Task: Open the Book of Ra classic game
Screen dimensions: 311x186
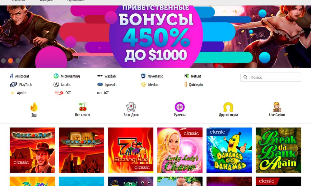Action: pyautogui.click(x=32, y=150)
